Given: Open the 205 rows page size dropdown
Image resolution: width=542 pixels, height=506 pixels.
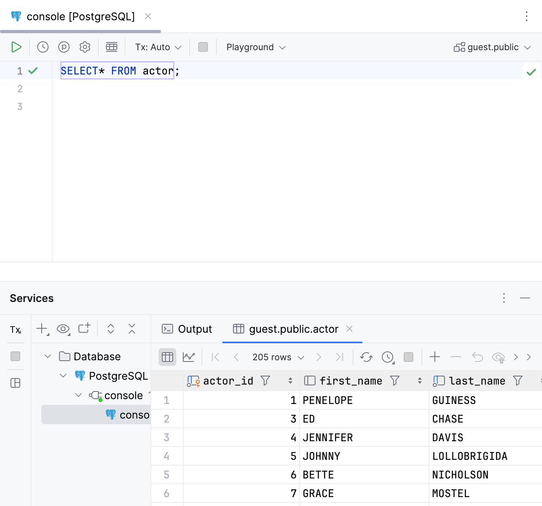Looking at the screenshot, I should (277, 357).
